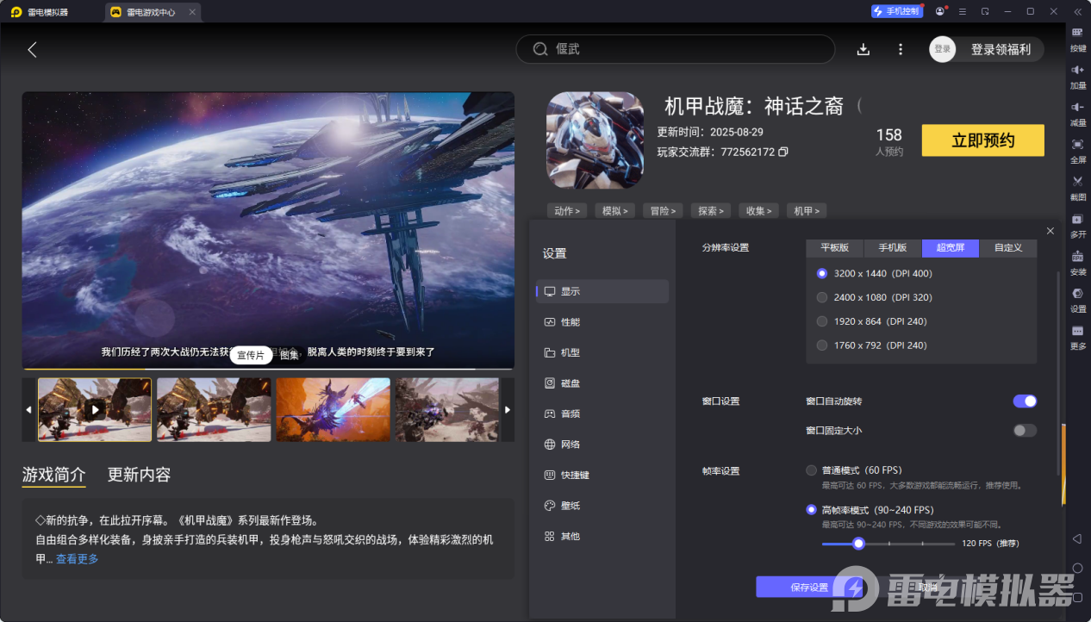Screen dimensions: 1091x622
Task: Open the 性能 settings section
Action: coord(570,322)
